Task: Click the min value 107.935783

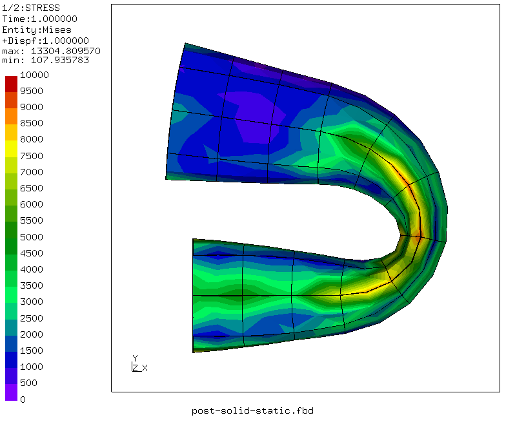Action: tap(59, 61)
